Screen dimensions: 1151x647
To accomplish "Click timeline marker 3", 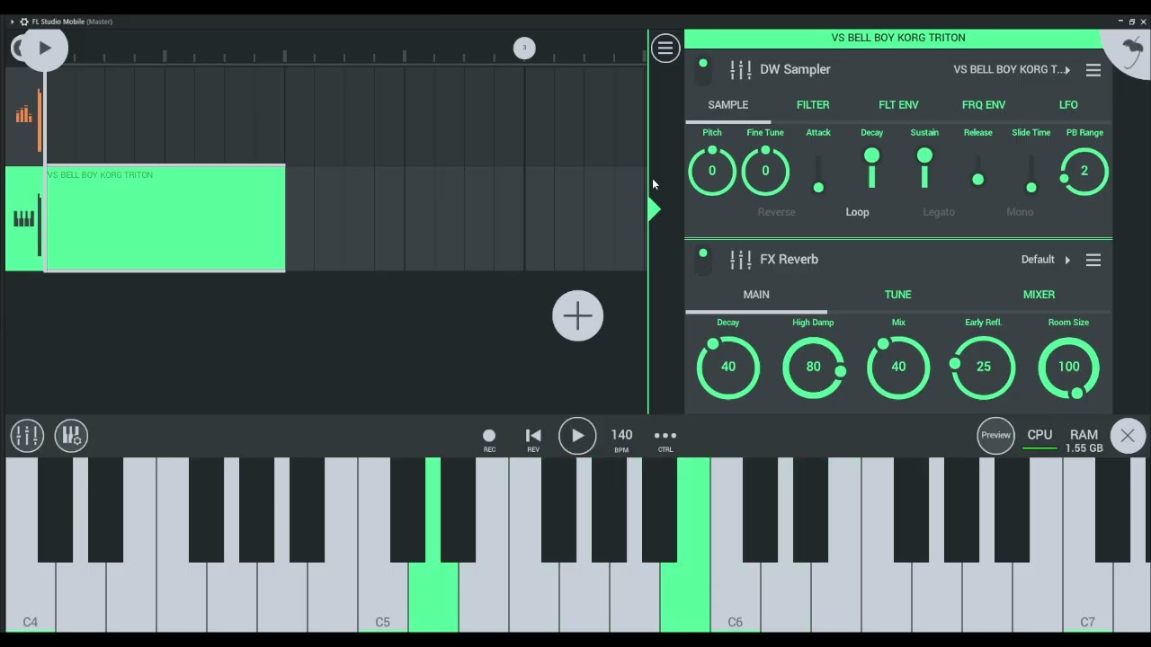I will coord(524,48).
